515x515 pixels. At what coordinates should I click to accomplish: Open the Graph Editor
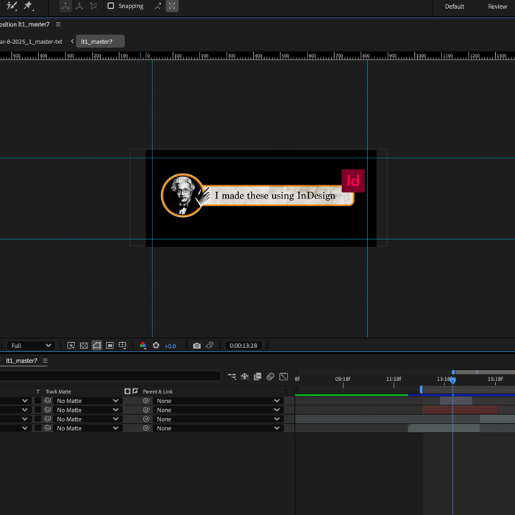[283, 377]
